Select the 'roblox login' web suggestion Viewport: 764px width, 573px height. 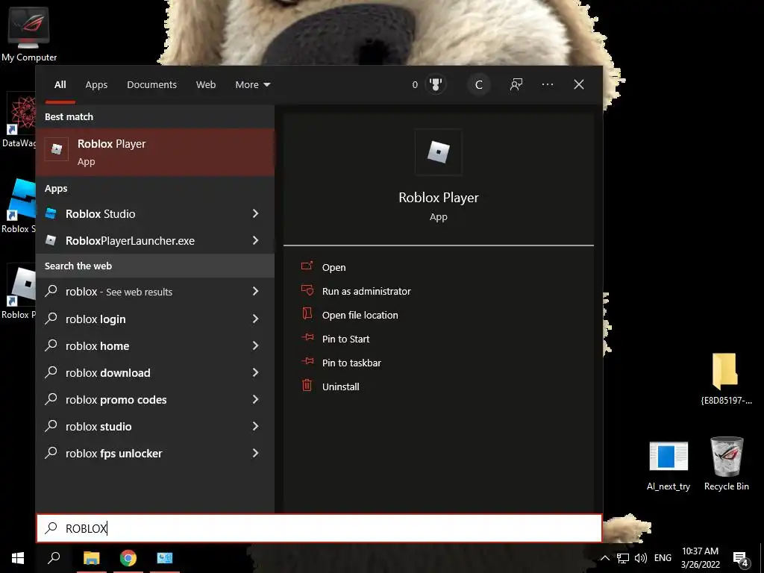click(x=155, y=319)
